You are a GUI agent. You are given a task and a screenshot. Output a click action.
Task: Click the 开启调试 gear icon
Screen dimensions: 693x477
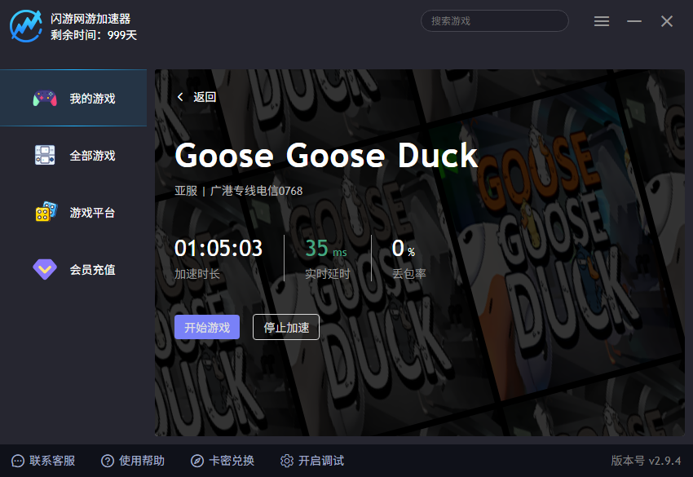287,462
